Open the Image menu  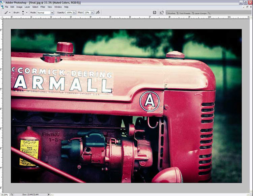click(19, 7)
